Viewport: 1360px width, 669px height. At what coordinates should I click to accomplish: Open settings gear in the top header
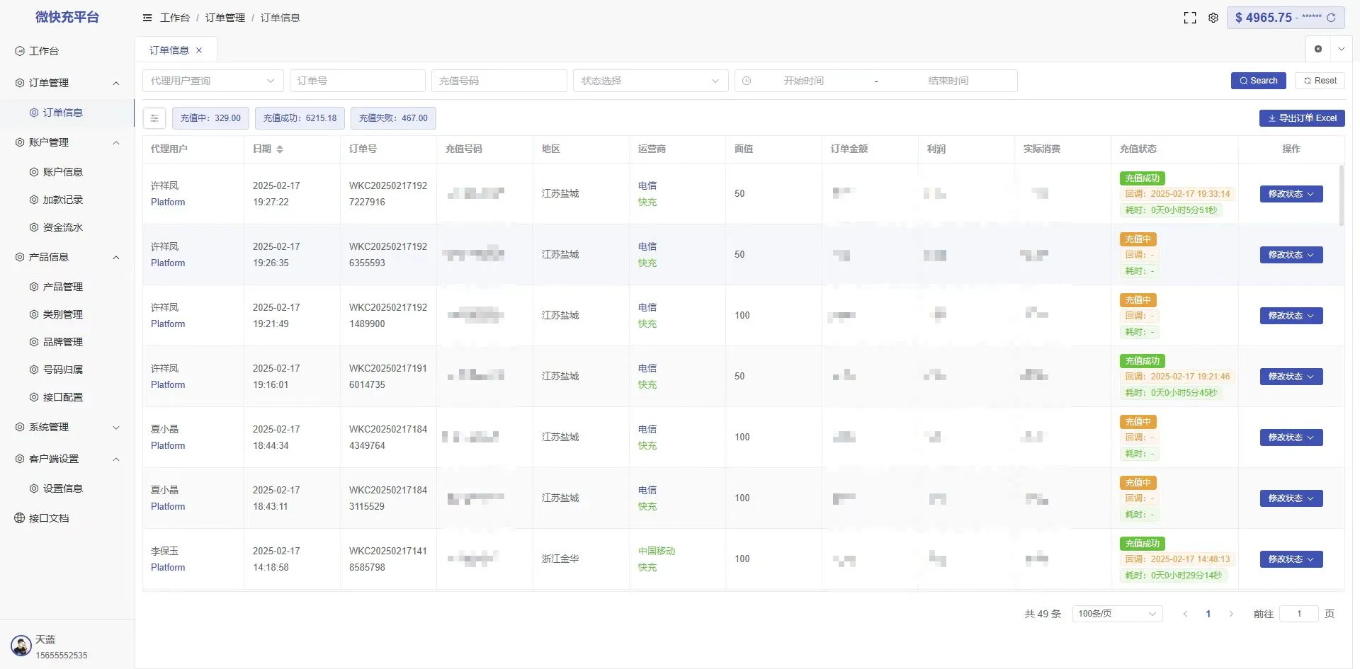click(x=1213, y=18)
